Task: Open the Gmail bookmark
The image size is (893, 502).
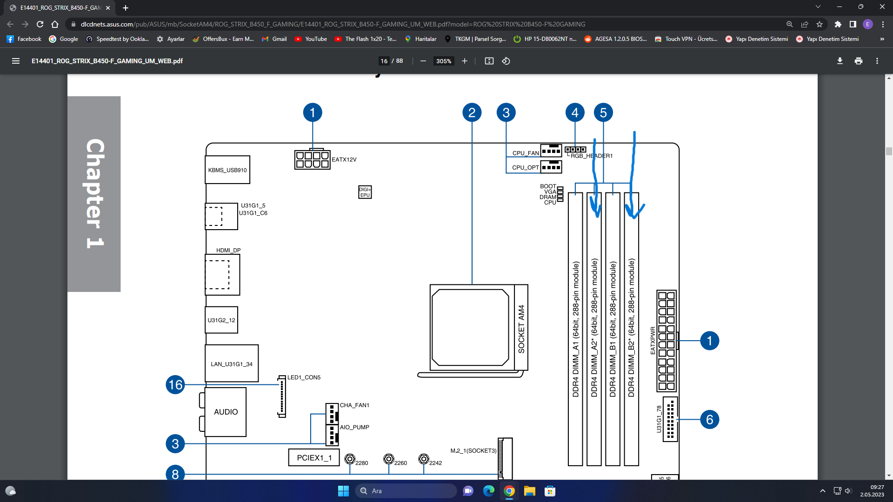Action: click(274, 39)
